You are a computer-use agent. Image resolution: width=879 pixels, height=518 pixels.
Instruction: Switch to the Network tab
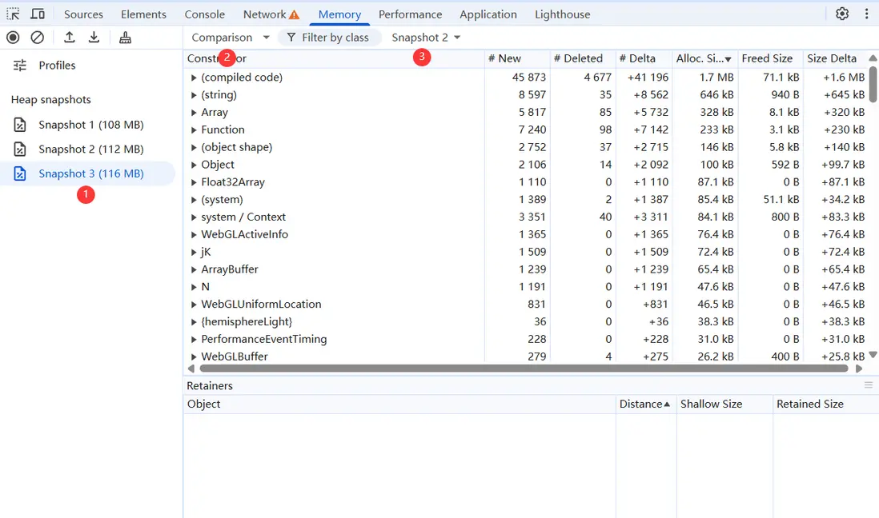tap(271, 14)
